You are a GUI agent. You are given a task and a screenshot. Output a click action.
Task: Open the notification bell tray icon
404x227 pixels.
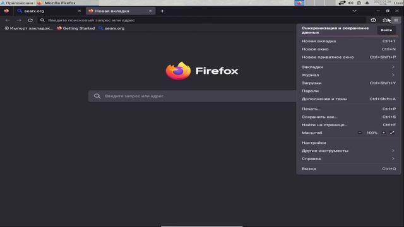[367, 3]
